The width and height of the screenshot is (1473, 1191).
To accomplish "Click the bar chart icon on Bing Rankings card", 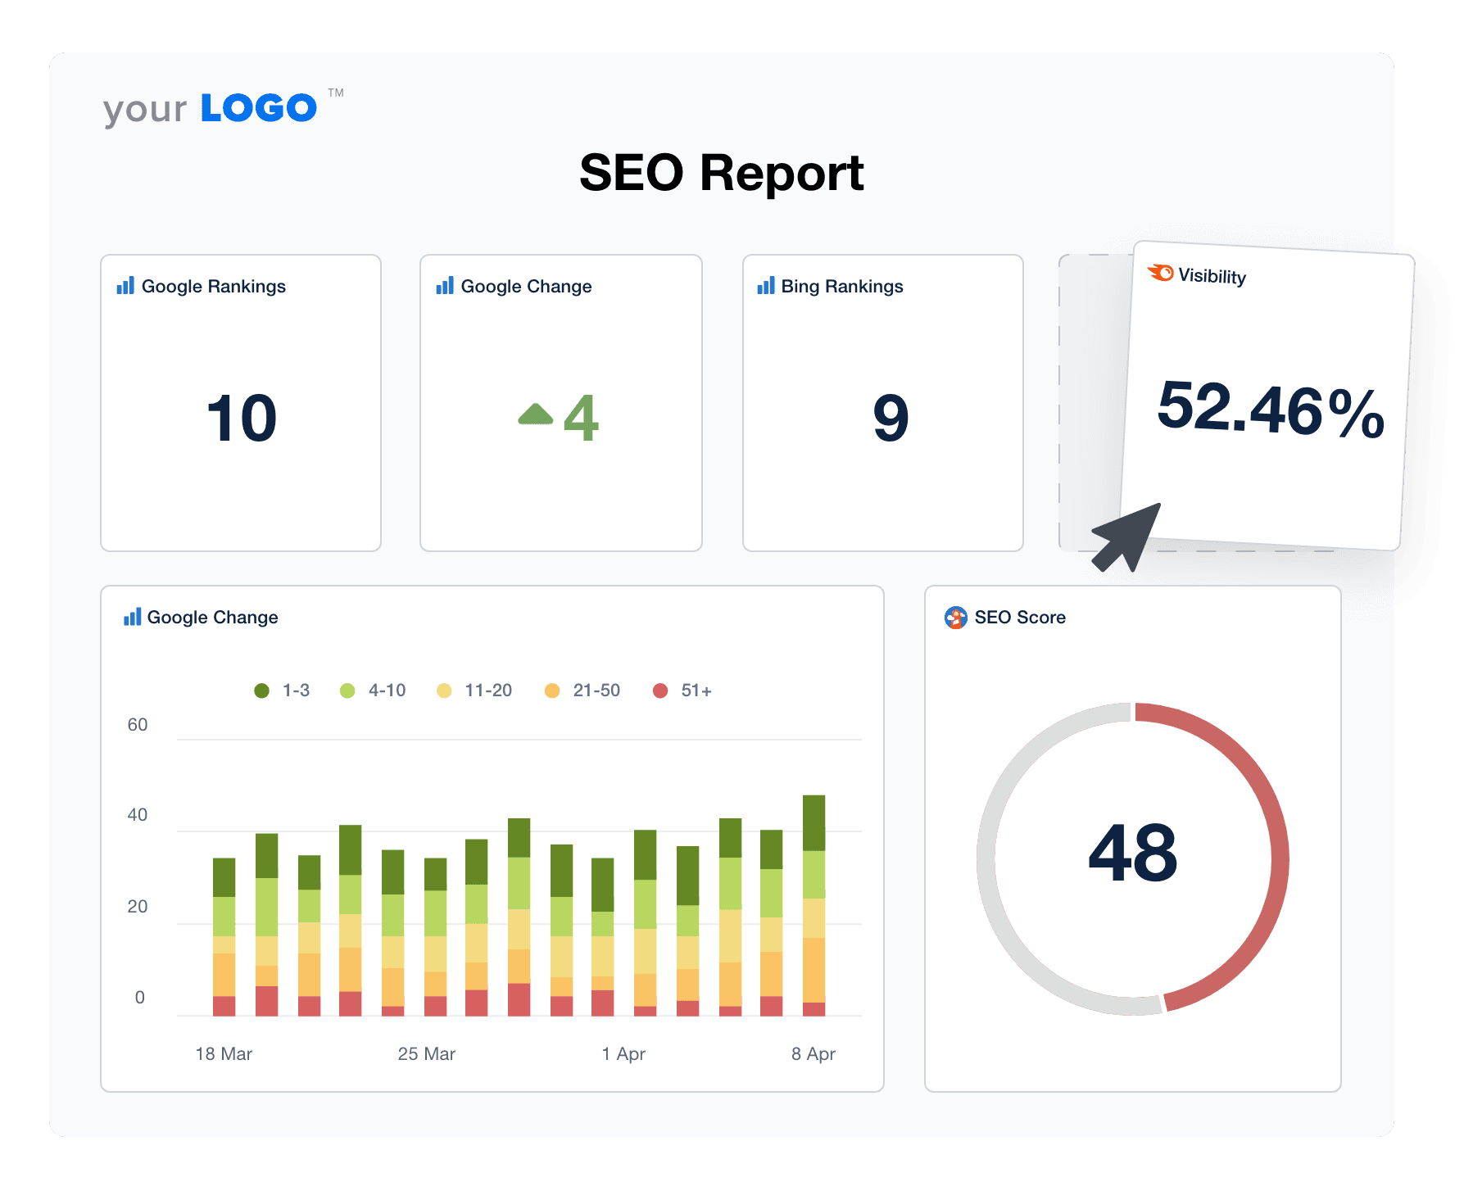I will 767,286.
